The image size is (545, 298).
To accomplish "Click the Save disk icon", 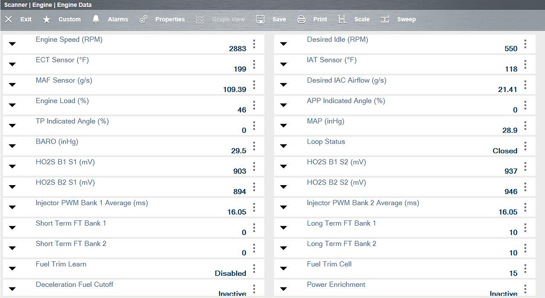I will click(x=260, y=19).
